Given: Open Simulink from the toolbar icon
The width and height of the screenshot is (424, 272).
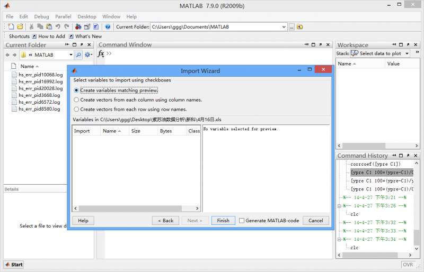Looking at the screenshot, I should point(78,26).
